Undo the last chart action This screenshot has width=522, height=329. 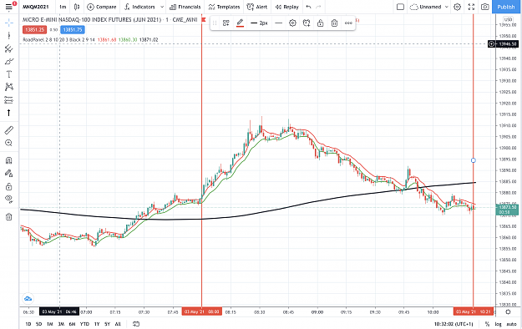pyautogui.click(x=308, y=7)
